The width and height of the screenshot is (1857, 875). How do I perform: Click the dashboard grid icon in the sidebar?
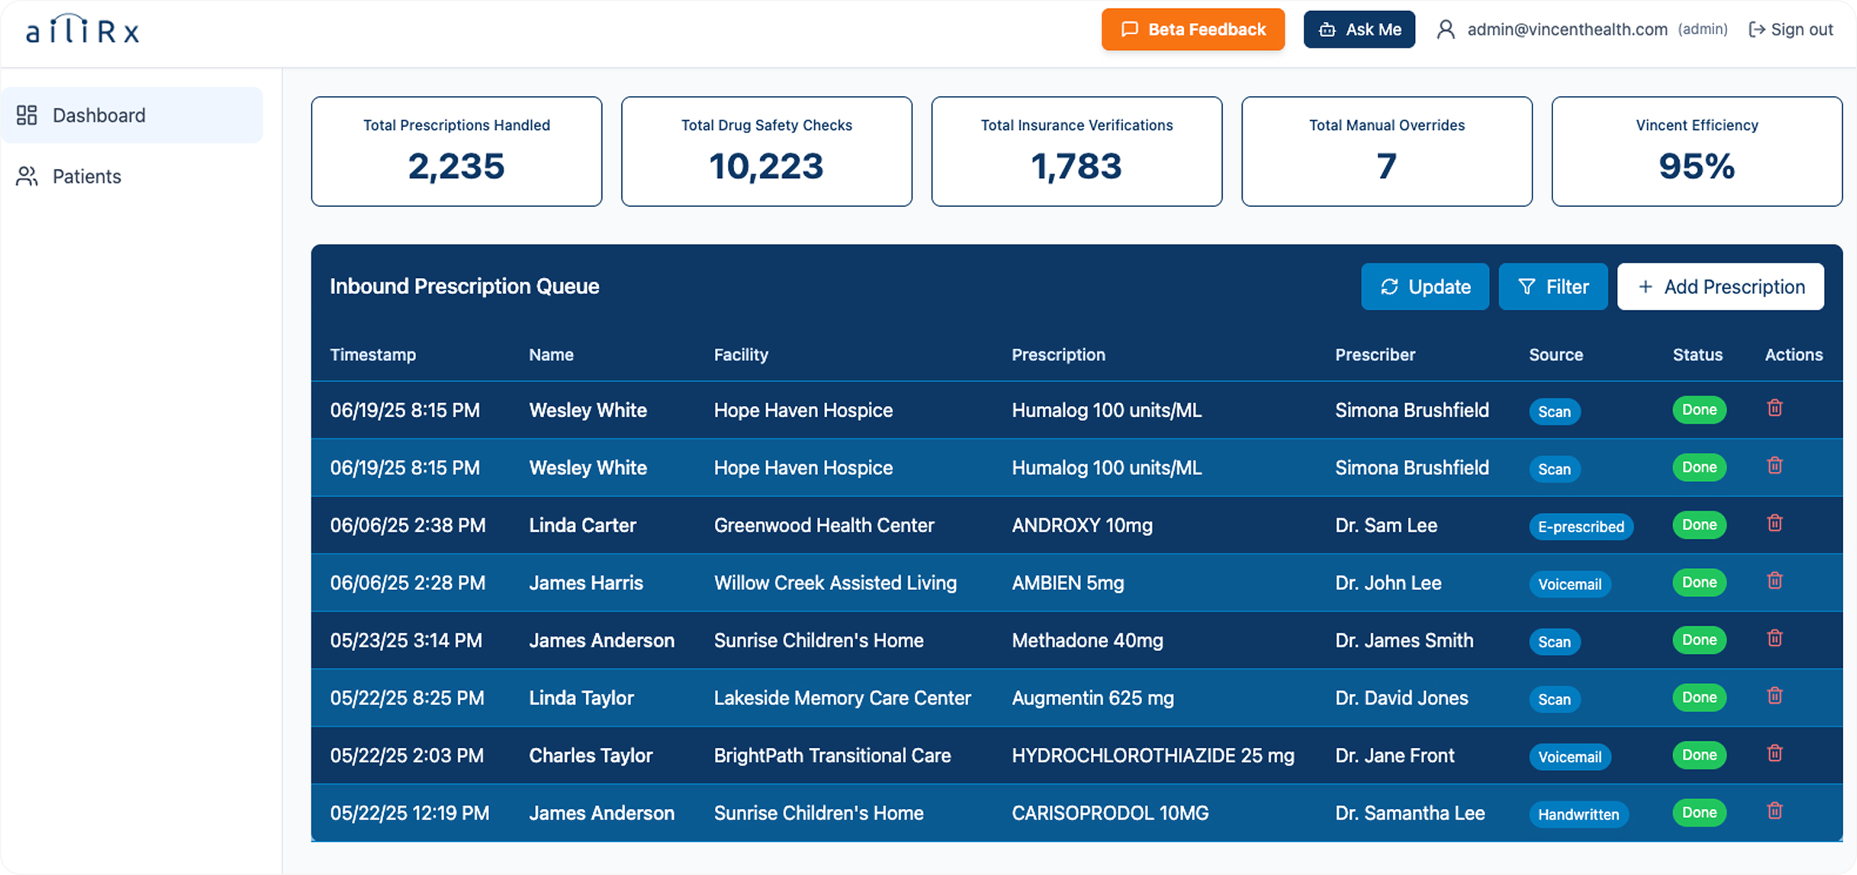coord(27,115)
